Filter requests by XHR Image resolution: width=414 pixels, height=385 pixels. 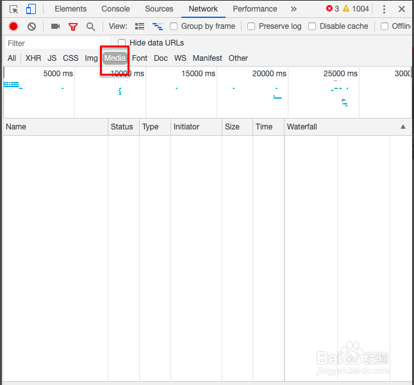click(33, 58)
